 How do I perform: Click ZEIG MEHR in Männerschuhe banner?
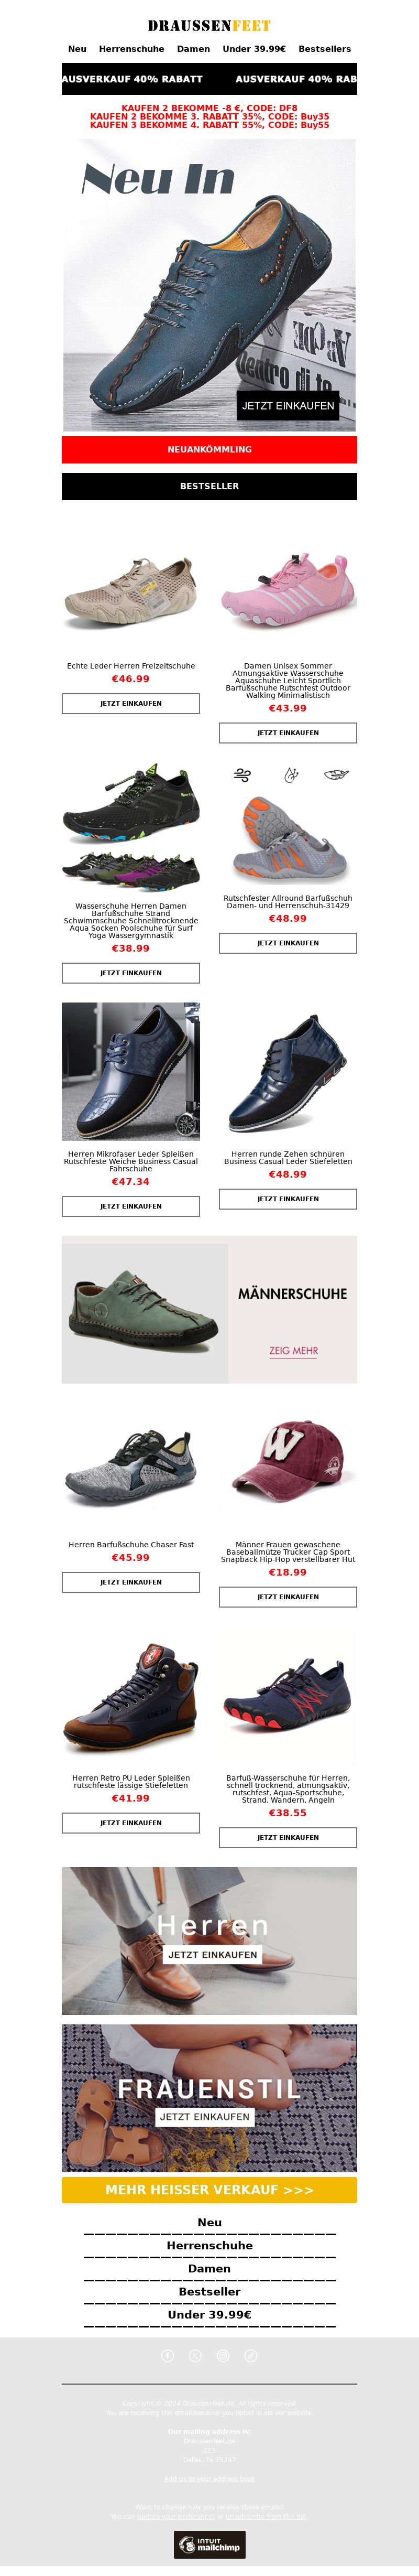pyautogui.click(x=293, y=1350)
